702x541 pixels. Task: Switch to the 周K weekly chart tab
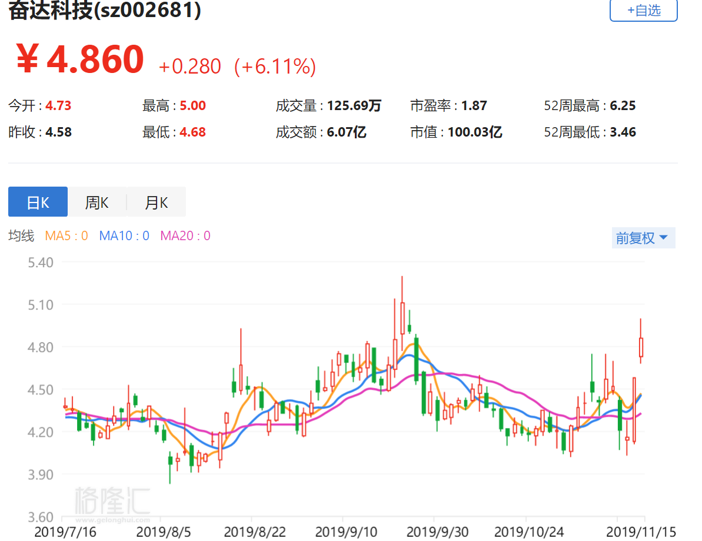[x=97, y=202]
